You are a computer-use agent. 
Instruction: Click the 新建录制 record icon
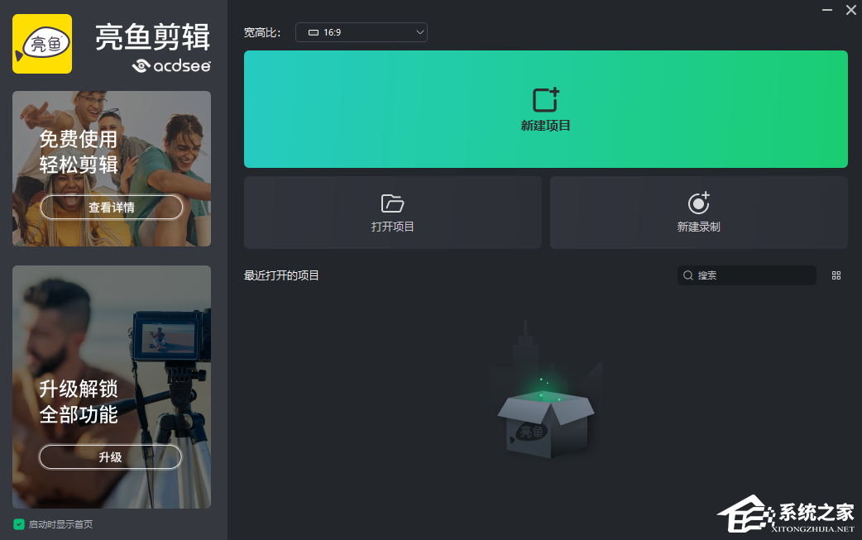[x=698, y=203]
